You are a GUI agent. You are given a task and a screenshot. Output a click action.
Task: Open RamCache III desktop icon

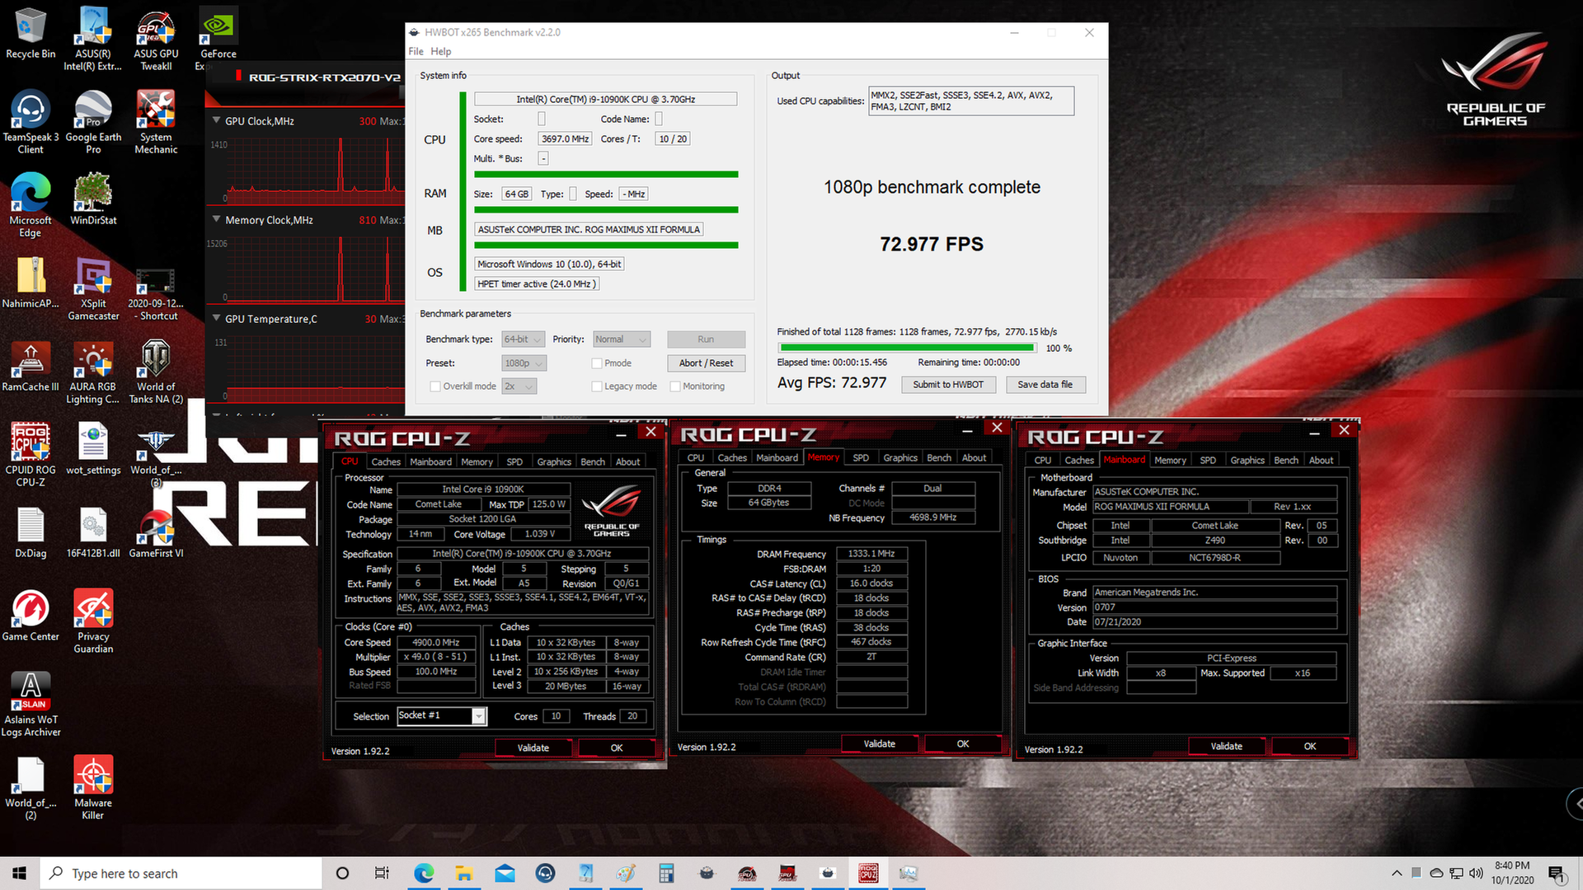click(x=31, y=366)
